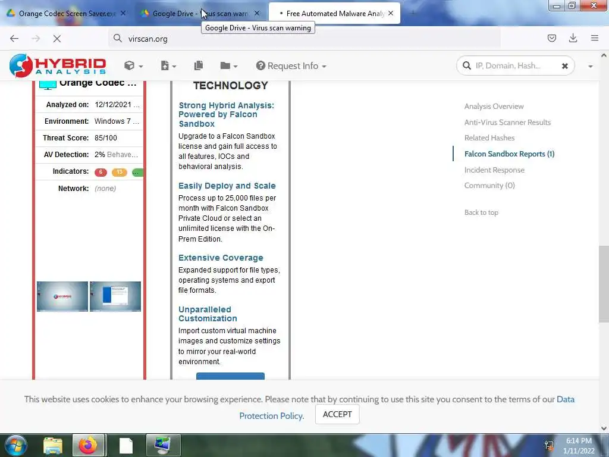Click the Orange Codec report title
The image size is (609, 457).
tap(98, 83)
